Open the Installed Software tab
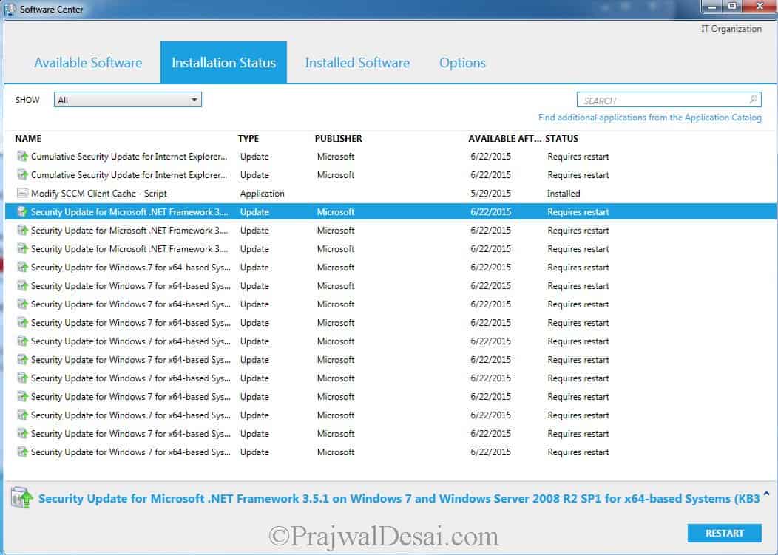 click(x=357, y=63)
